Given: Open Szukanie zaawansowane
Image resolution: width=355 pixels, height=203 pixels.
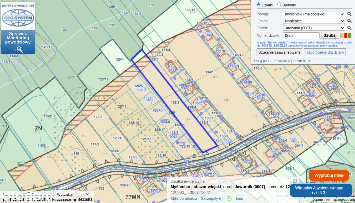Looking at the screenshot, I should pyautogui.click(x=279, y=52).
